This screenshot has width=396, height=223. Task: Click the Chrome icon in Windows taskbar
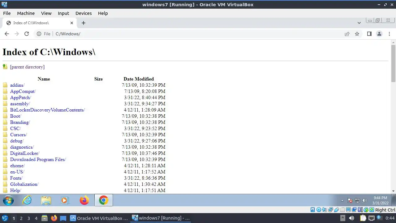tap(103, 200)
